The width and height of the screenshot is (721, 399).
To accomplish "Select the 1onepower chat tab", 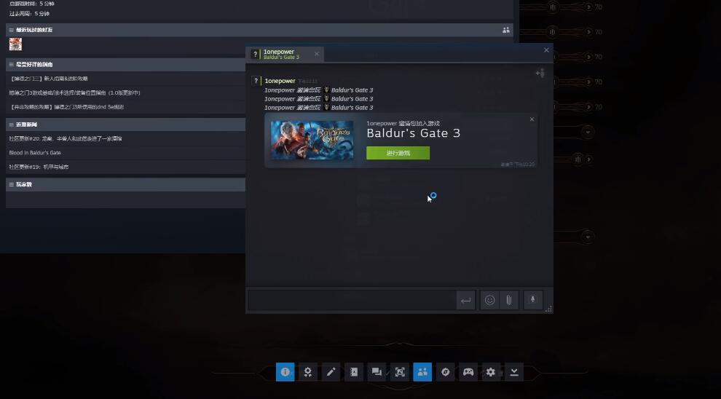I will [x=285, y=54].
